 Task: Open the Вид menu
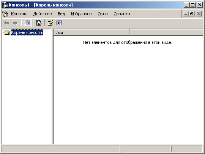tap(61, 14)
